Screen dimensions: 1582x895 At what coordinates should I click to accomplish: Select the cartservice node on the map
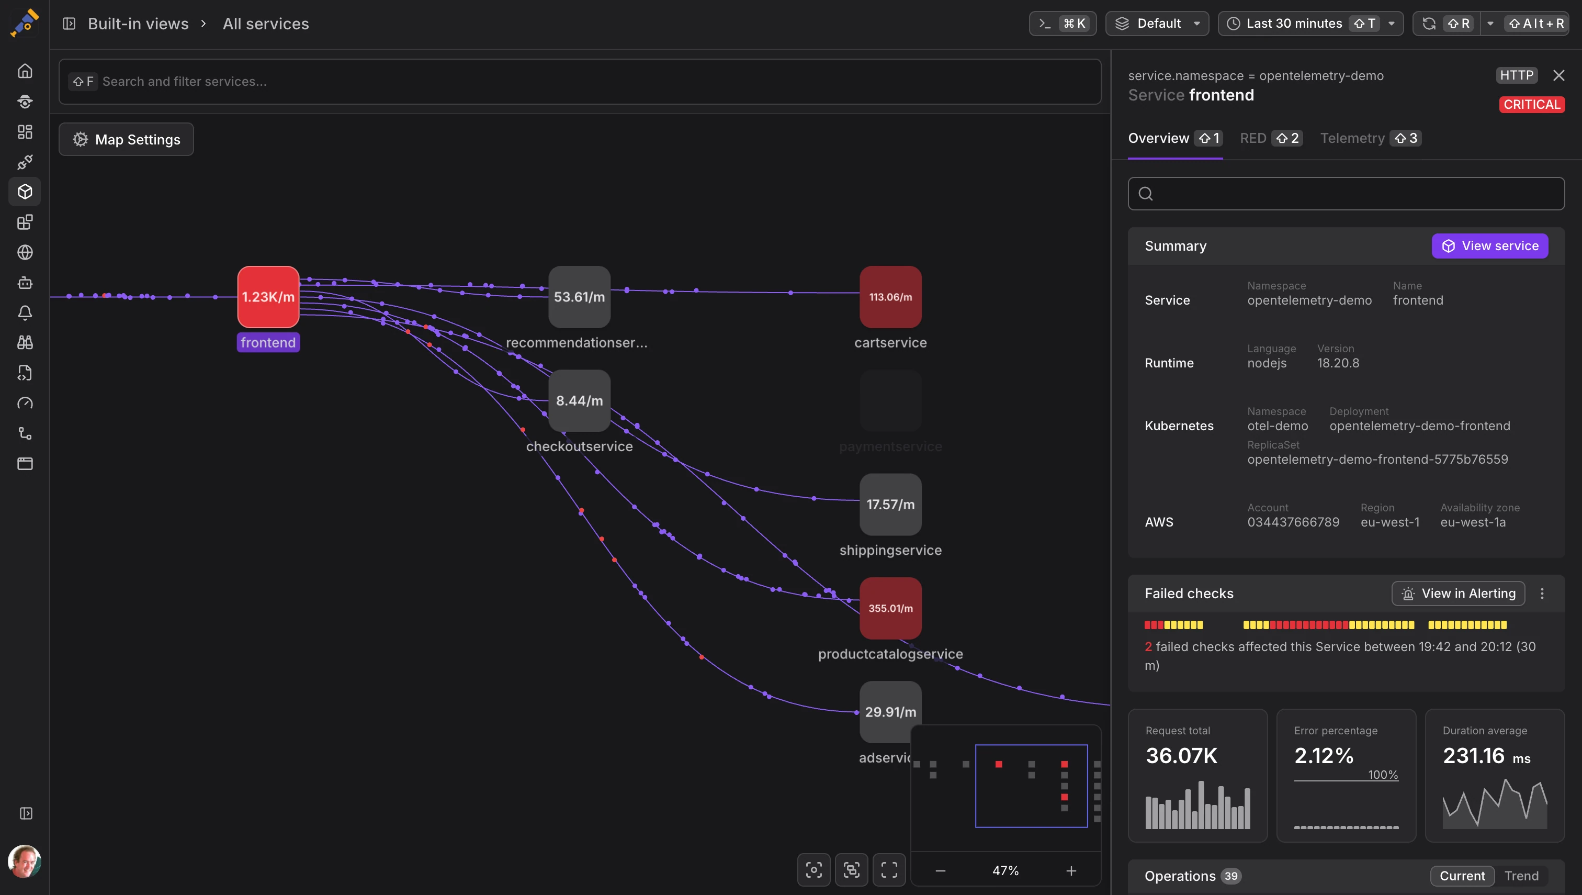pos(890,296)
